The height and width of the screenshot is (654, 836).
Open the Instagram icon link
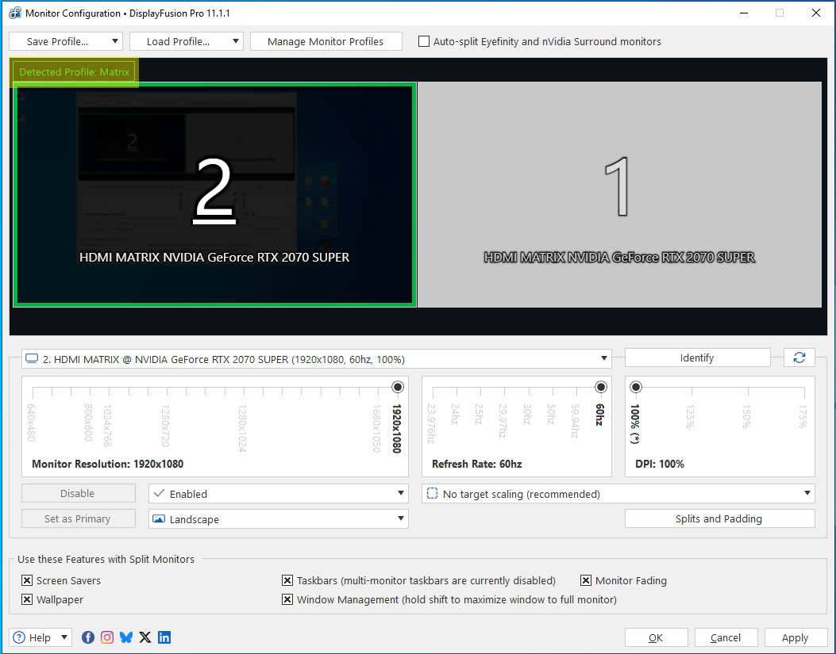click(x=107, y=637)
